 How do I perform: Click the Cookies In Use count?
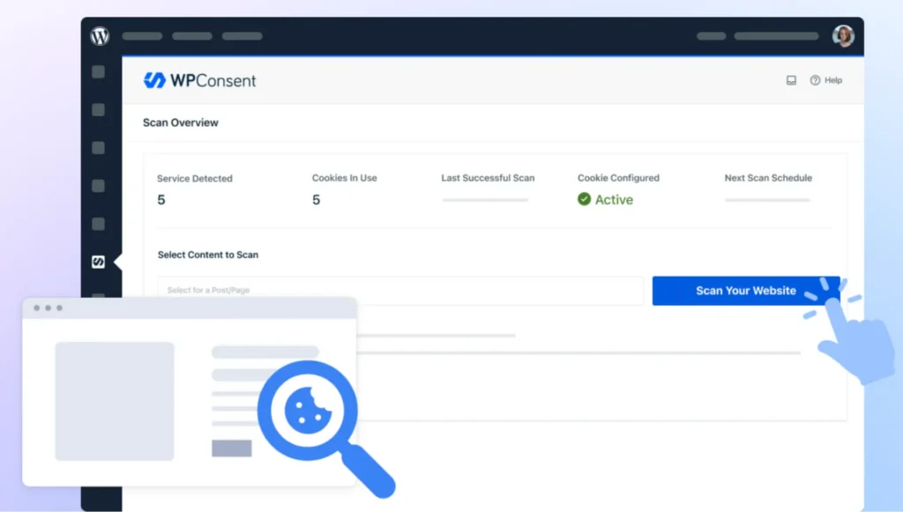coord(316,200)
